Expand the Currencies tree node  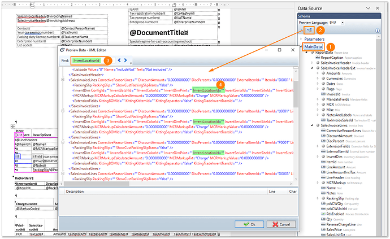click(x=318, y=79)
